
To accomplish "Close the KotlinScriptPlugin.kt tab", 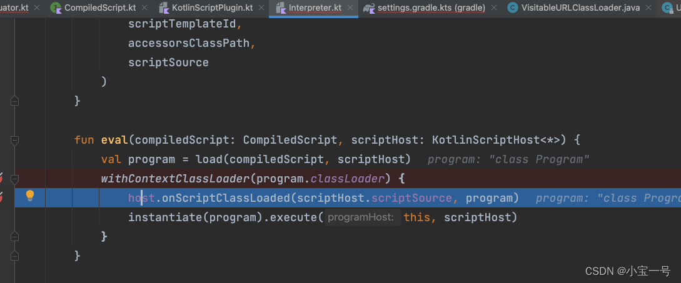I will tap(261, 7).
